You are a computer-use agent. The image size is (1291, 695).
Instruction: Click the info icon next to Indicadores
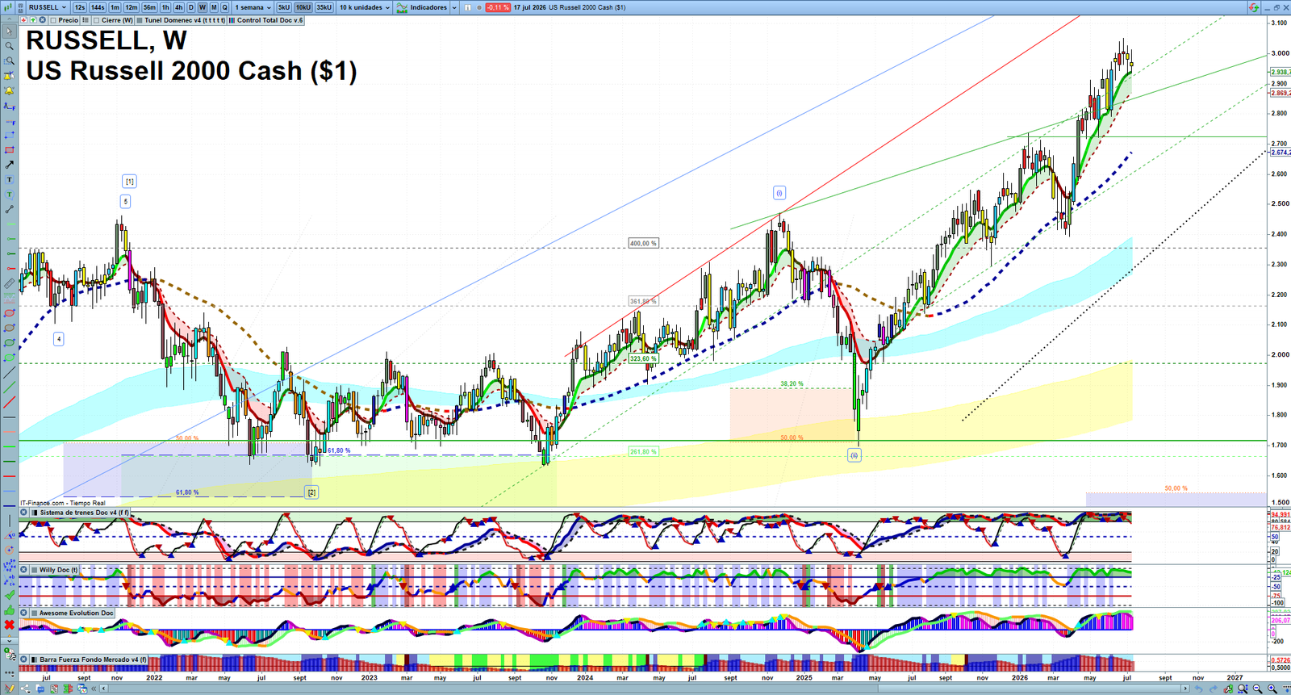467,7
